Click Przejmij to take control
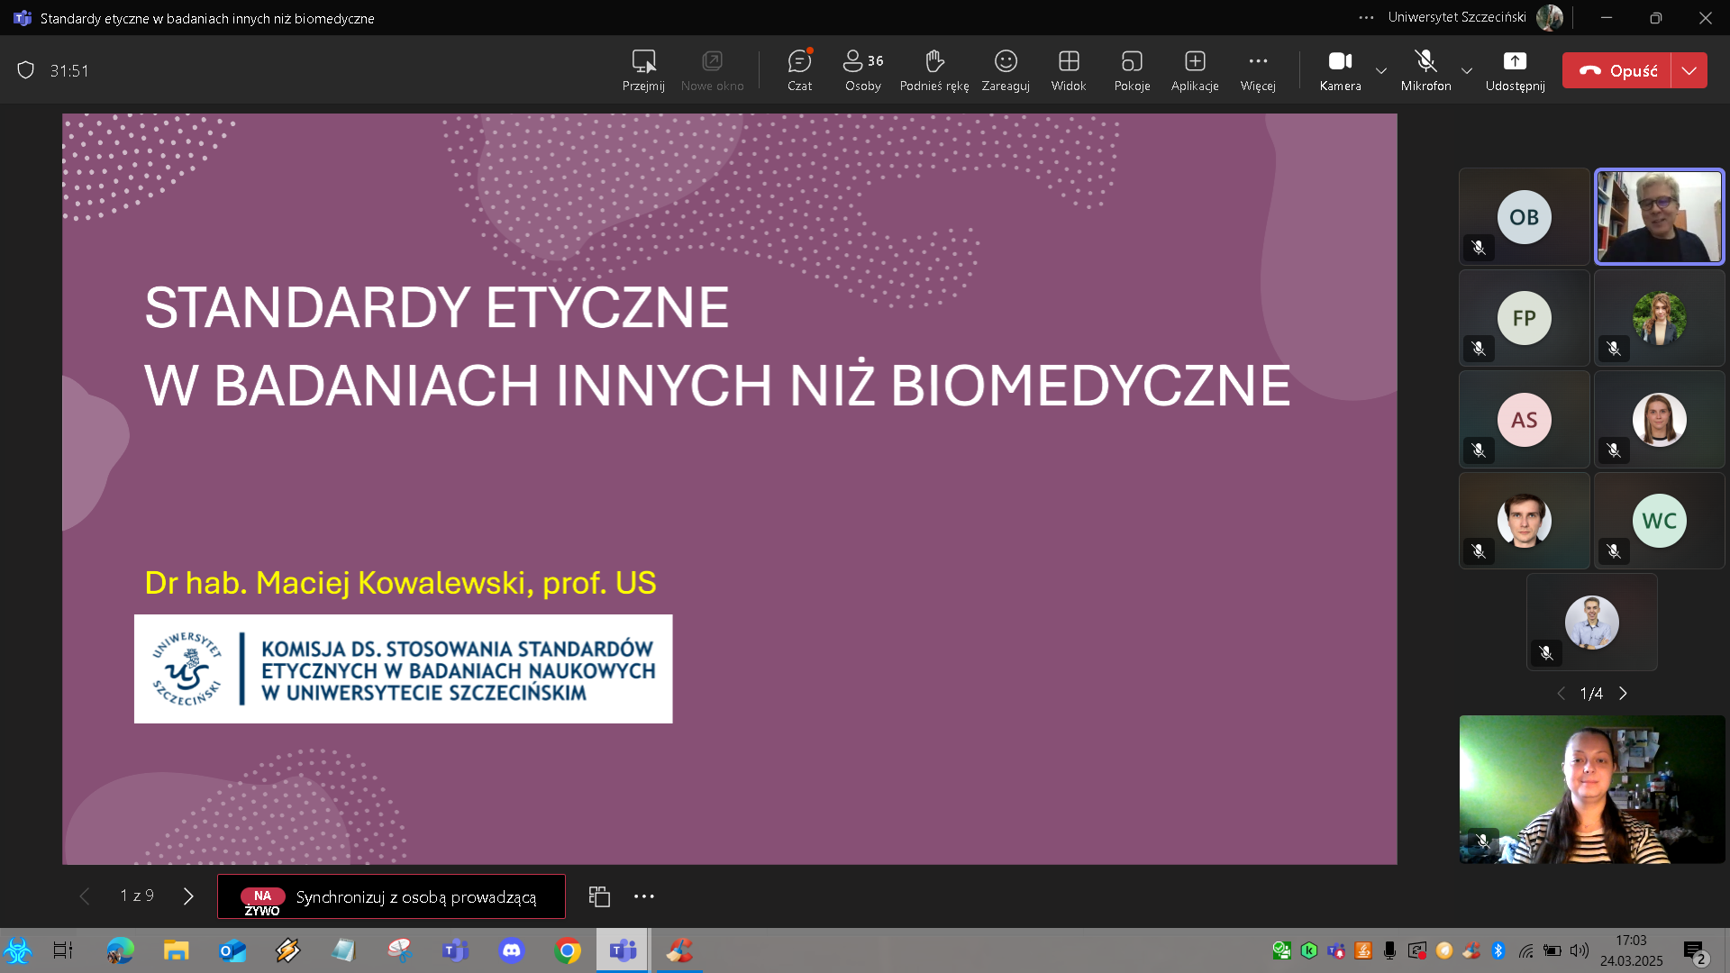 pyautogui.click(x=644, y=70)
